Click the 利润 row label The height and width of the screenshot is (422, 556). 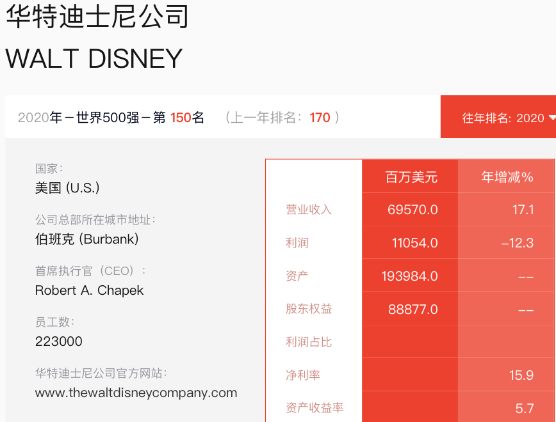coord(297,243)
